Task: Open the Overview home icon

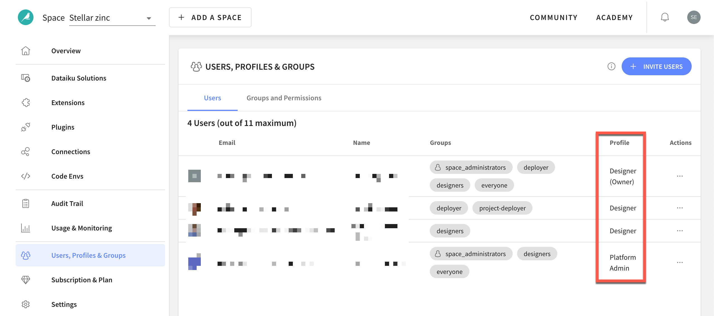Action: (26, 51)
